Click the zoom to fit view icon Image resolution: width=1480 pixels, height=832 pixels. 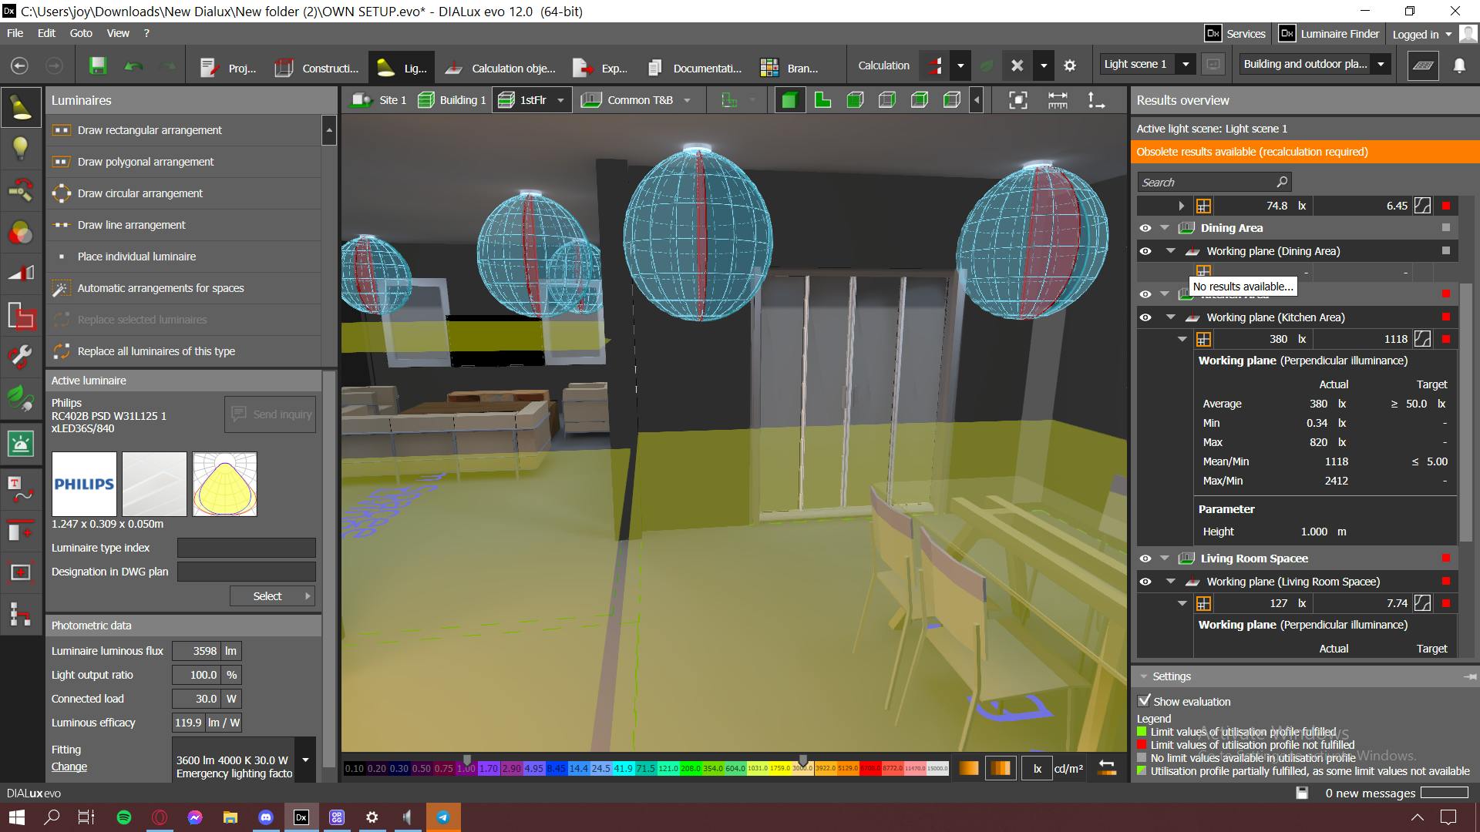[1018, 100]
